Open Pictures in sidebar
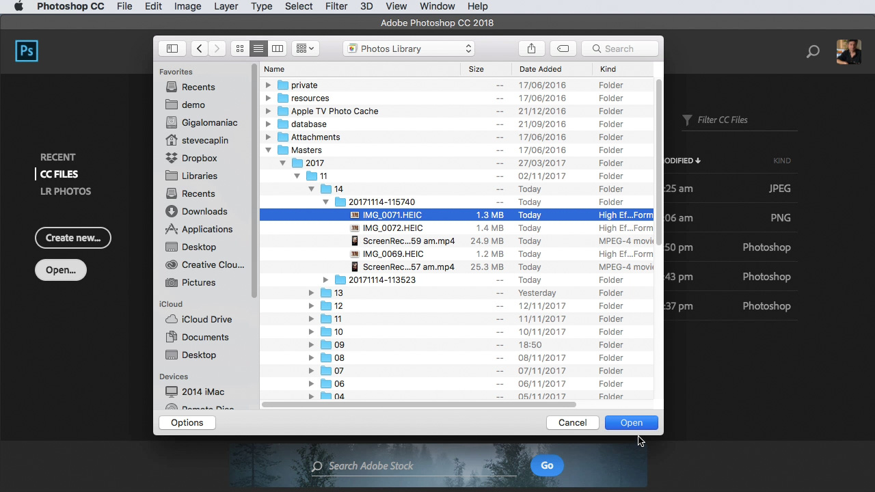Screen dimensions: 875x492 [198, 282]
